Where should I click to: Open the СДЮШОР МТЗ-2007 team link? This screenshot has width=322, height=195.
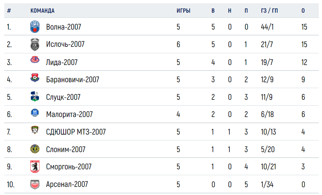76,132
